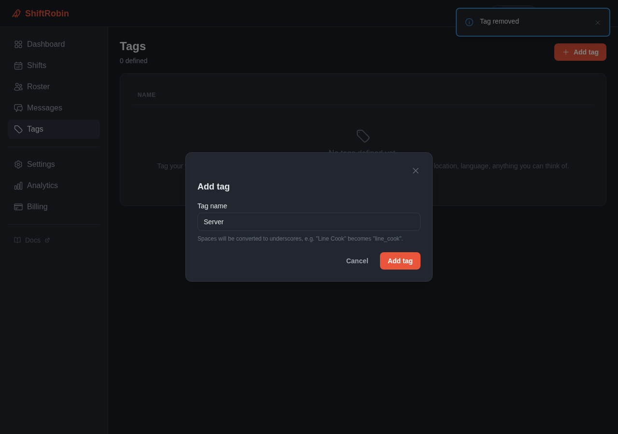Open Settings from the sidebar
The height and width of the screenshot is (434, 618).
54,164
